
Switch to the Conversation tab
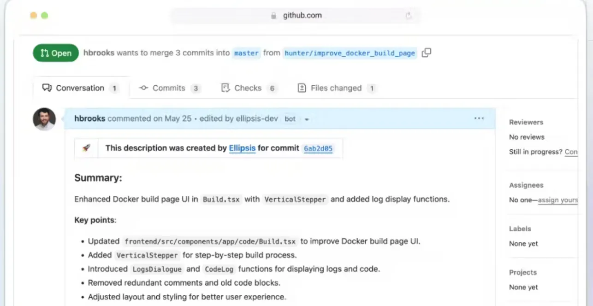[81, 88]
